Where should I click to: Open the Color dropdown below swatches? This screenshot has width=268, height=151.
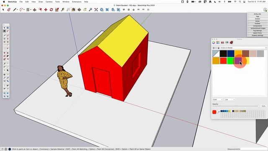[x=217, y=99]
